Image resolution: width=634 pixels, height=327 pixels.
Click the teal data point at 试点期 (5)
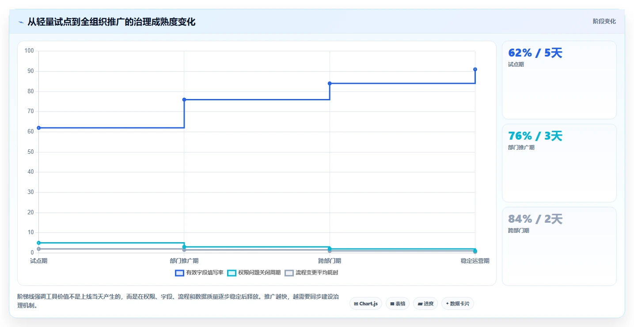pyautogui.click(x=38, y=243)
